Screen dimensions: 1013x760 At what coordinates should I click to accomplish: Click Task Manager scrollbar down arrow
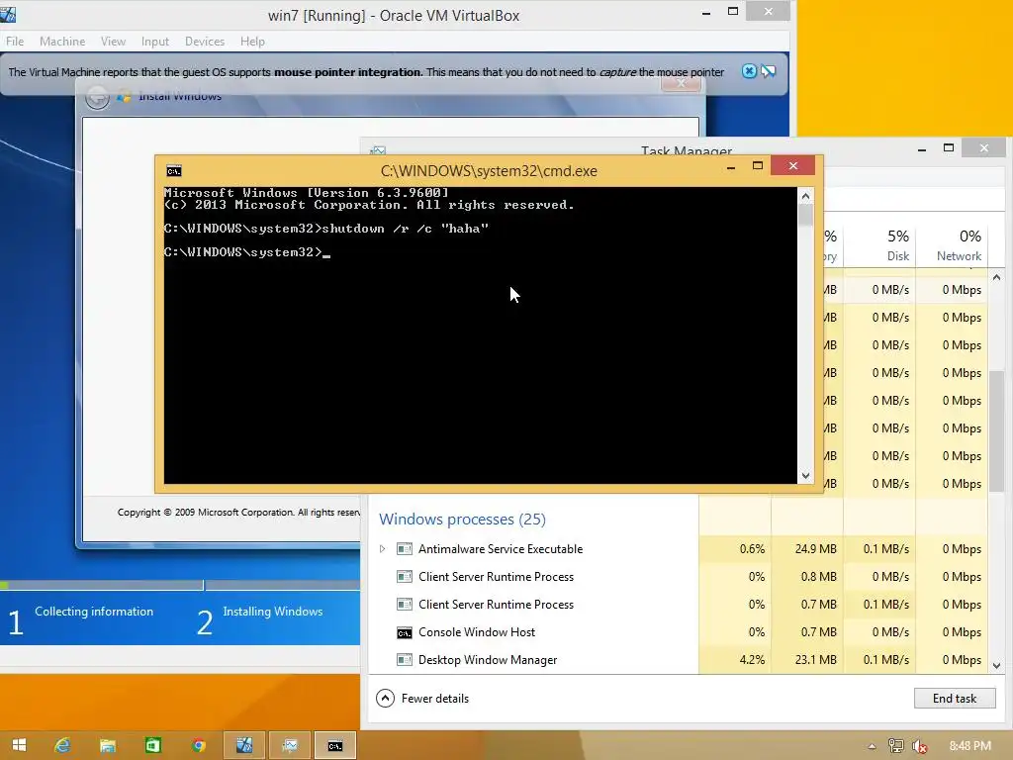pyautogui.click(x=997, y=666)
